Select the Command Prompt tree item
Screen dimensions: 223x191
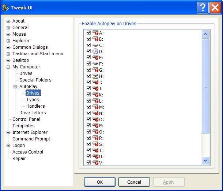coord(31,139)
